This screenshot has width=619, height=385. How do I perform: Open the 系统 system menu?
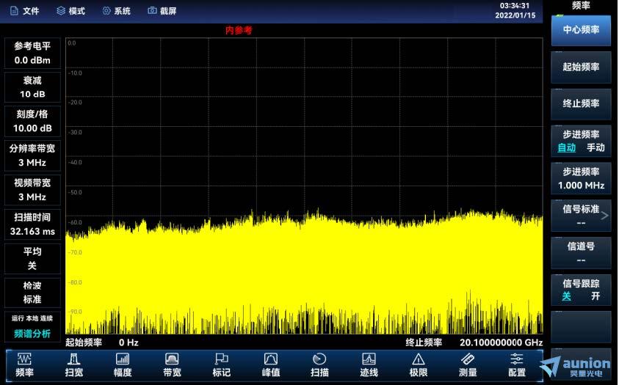tap(117, 11)
